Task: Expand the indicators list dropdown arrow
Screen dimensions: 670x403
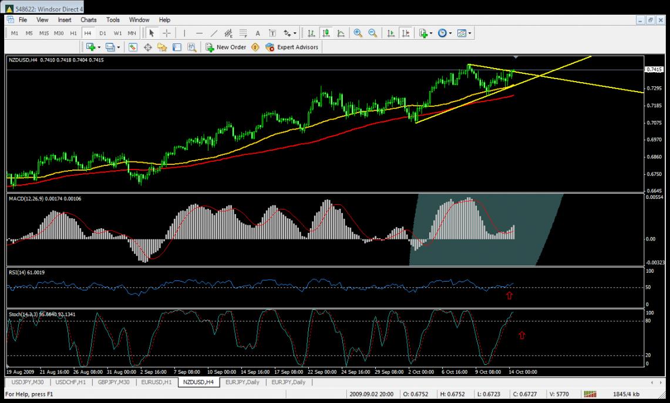Action: pos(431,33)
